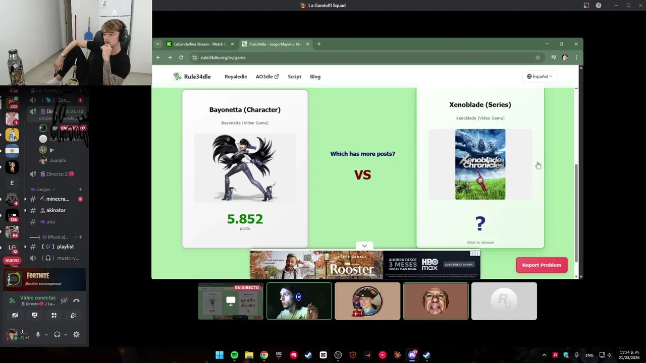Open a new browser tab
646x363 pixels.
[x=318, y=44]
